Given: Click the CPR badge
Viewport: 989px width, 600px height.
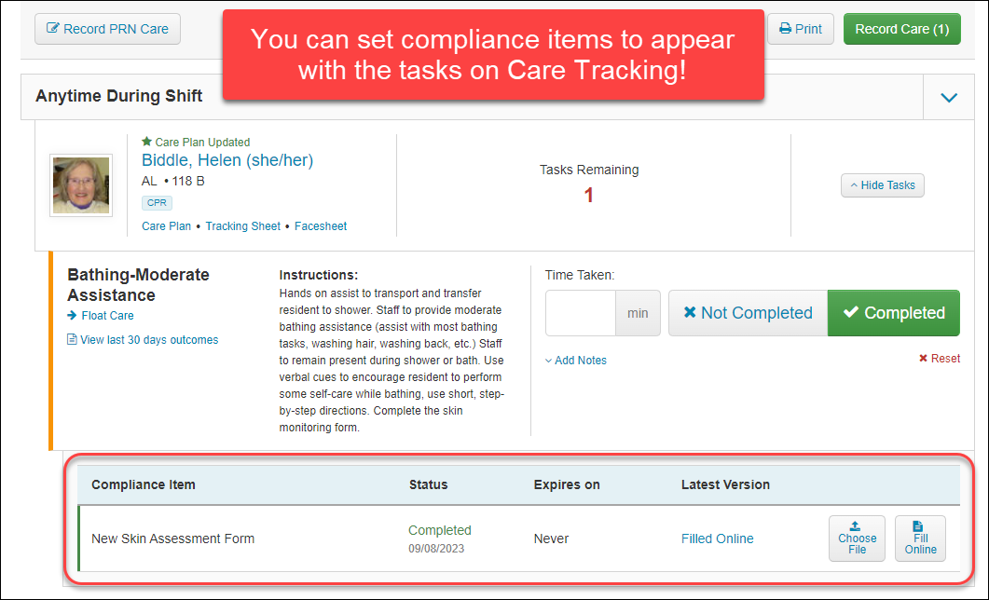Looking at the screenshot, I should click(x=157, y=203).
